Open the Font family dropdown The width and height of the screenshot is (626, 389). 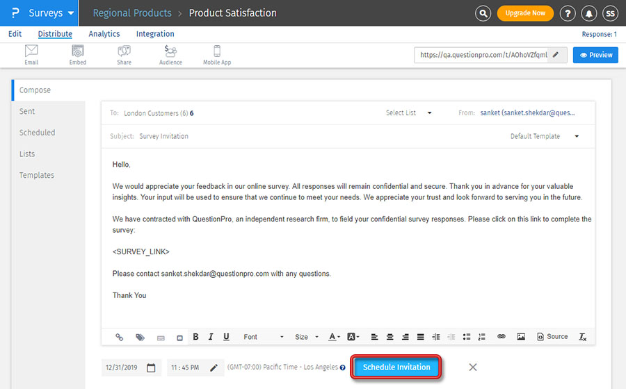coord(263,337)
